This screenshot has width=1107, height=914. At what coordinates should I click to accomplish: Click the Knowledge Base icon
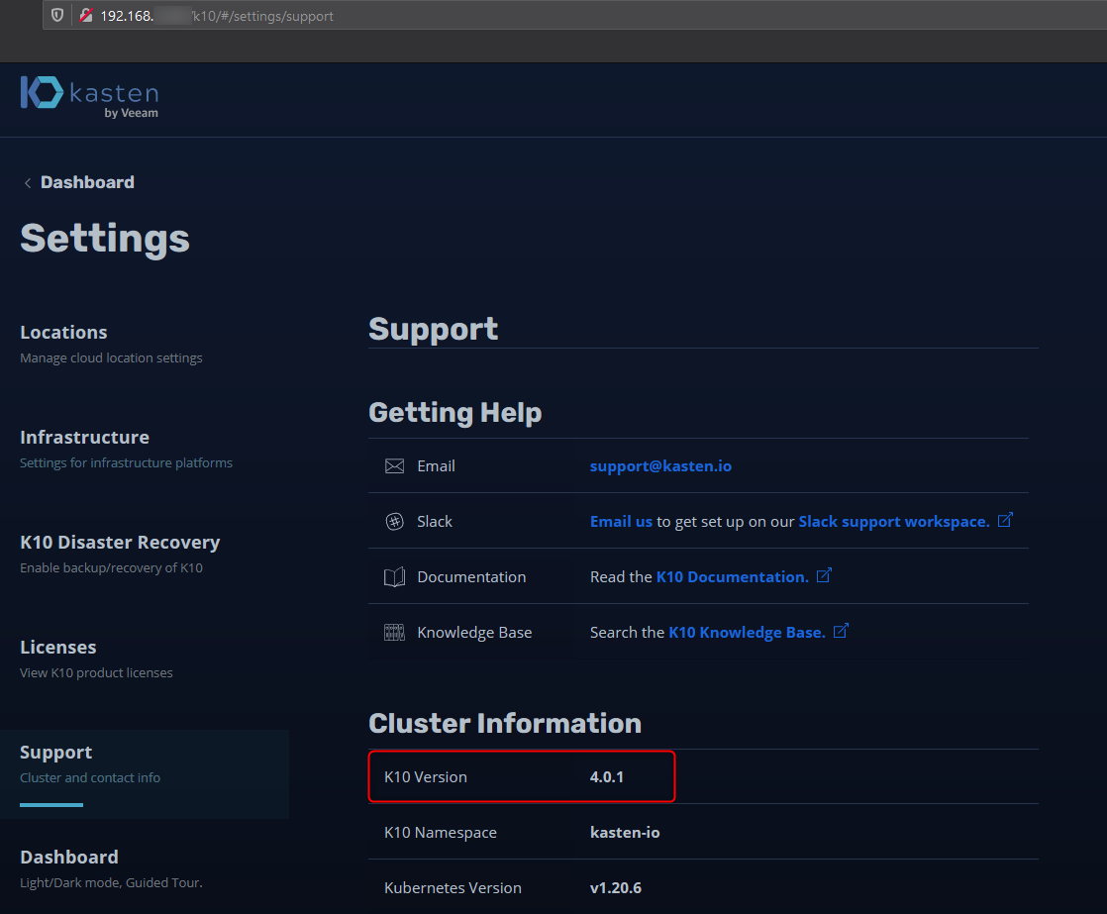(x=394, y=633)
